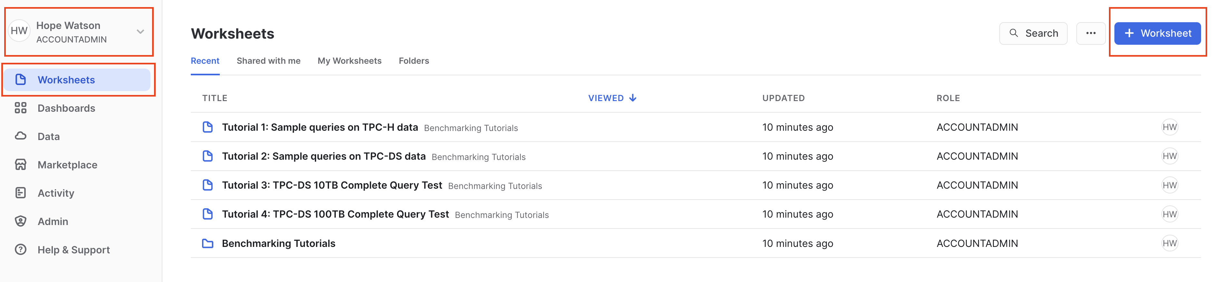Click the Help & Support question icon
This screenshot has width=1213, height=282.
pos(20,249)
